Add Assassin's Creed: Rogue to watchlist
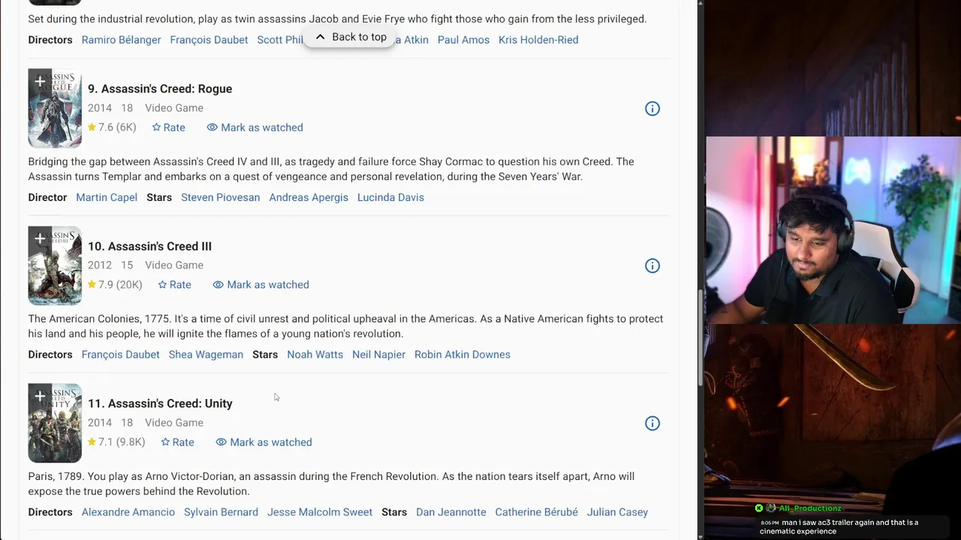The image size is (961, 540). click(x=40, y=81)
